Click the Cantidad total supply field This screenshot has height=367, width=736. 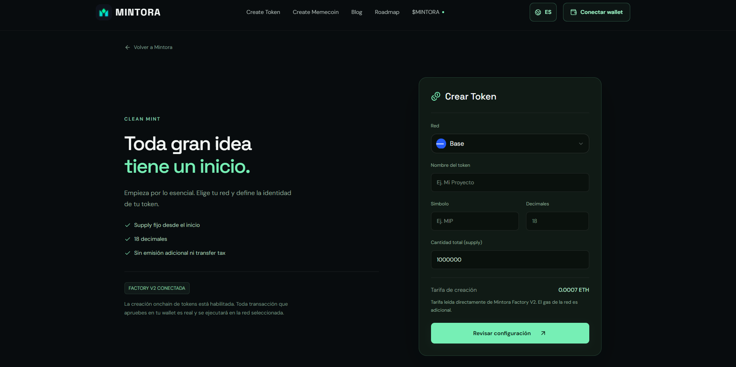point(510,260)
